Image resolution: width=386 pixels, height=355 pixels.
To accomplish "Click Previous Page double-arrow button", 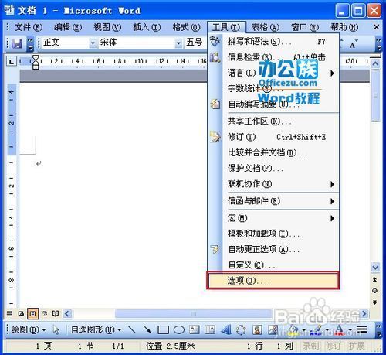I will coord(375,279).
